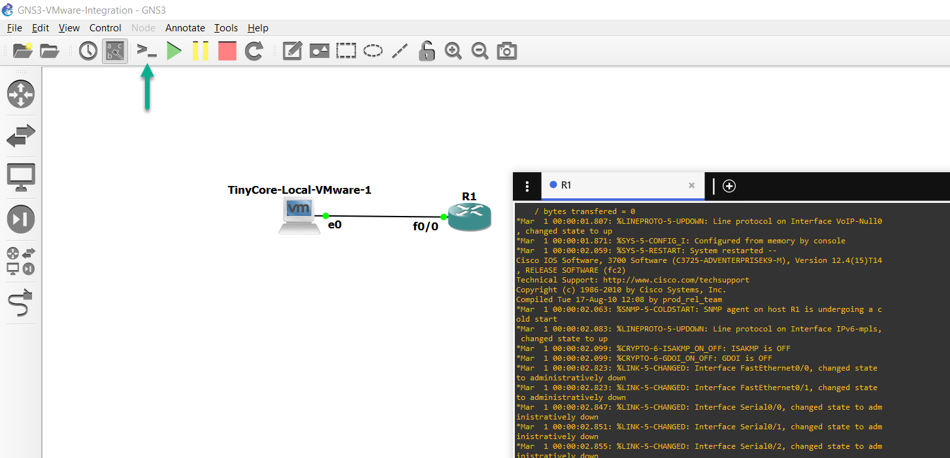This screenshot has height=458, width=950.
Task: Click the Copyright Cisco Systems line
Action: click(x=621, y=290)
